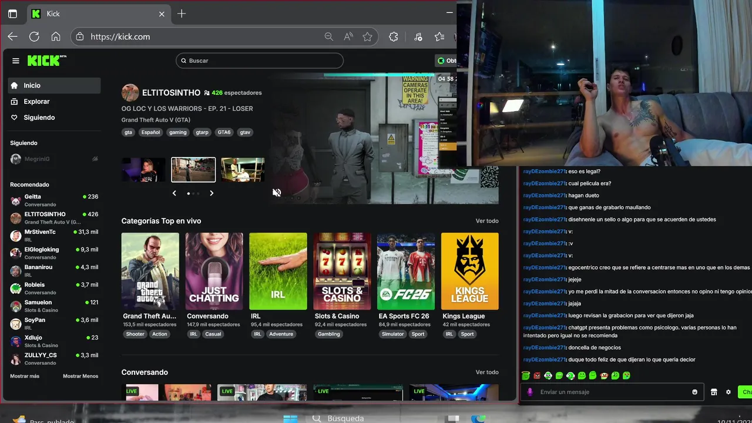Click ELTITOSINTHO's featured stream avatar

click(x=130, y=93)
